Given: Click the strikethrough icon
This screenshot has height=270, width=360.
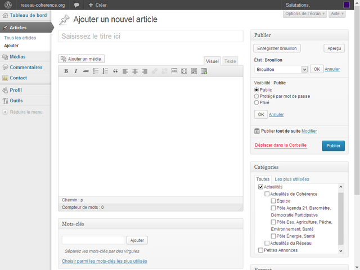Looking at the screenshot, I should pyautogui.click(x=85, y=71).
